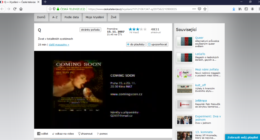Open the library icon in toolbar
The height and width of the screenshot is (140, 260).
(240, 9)
